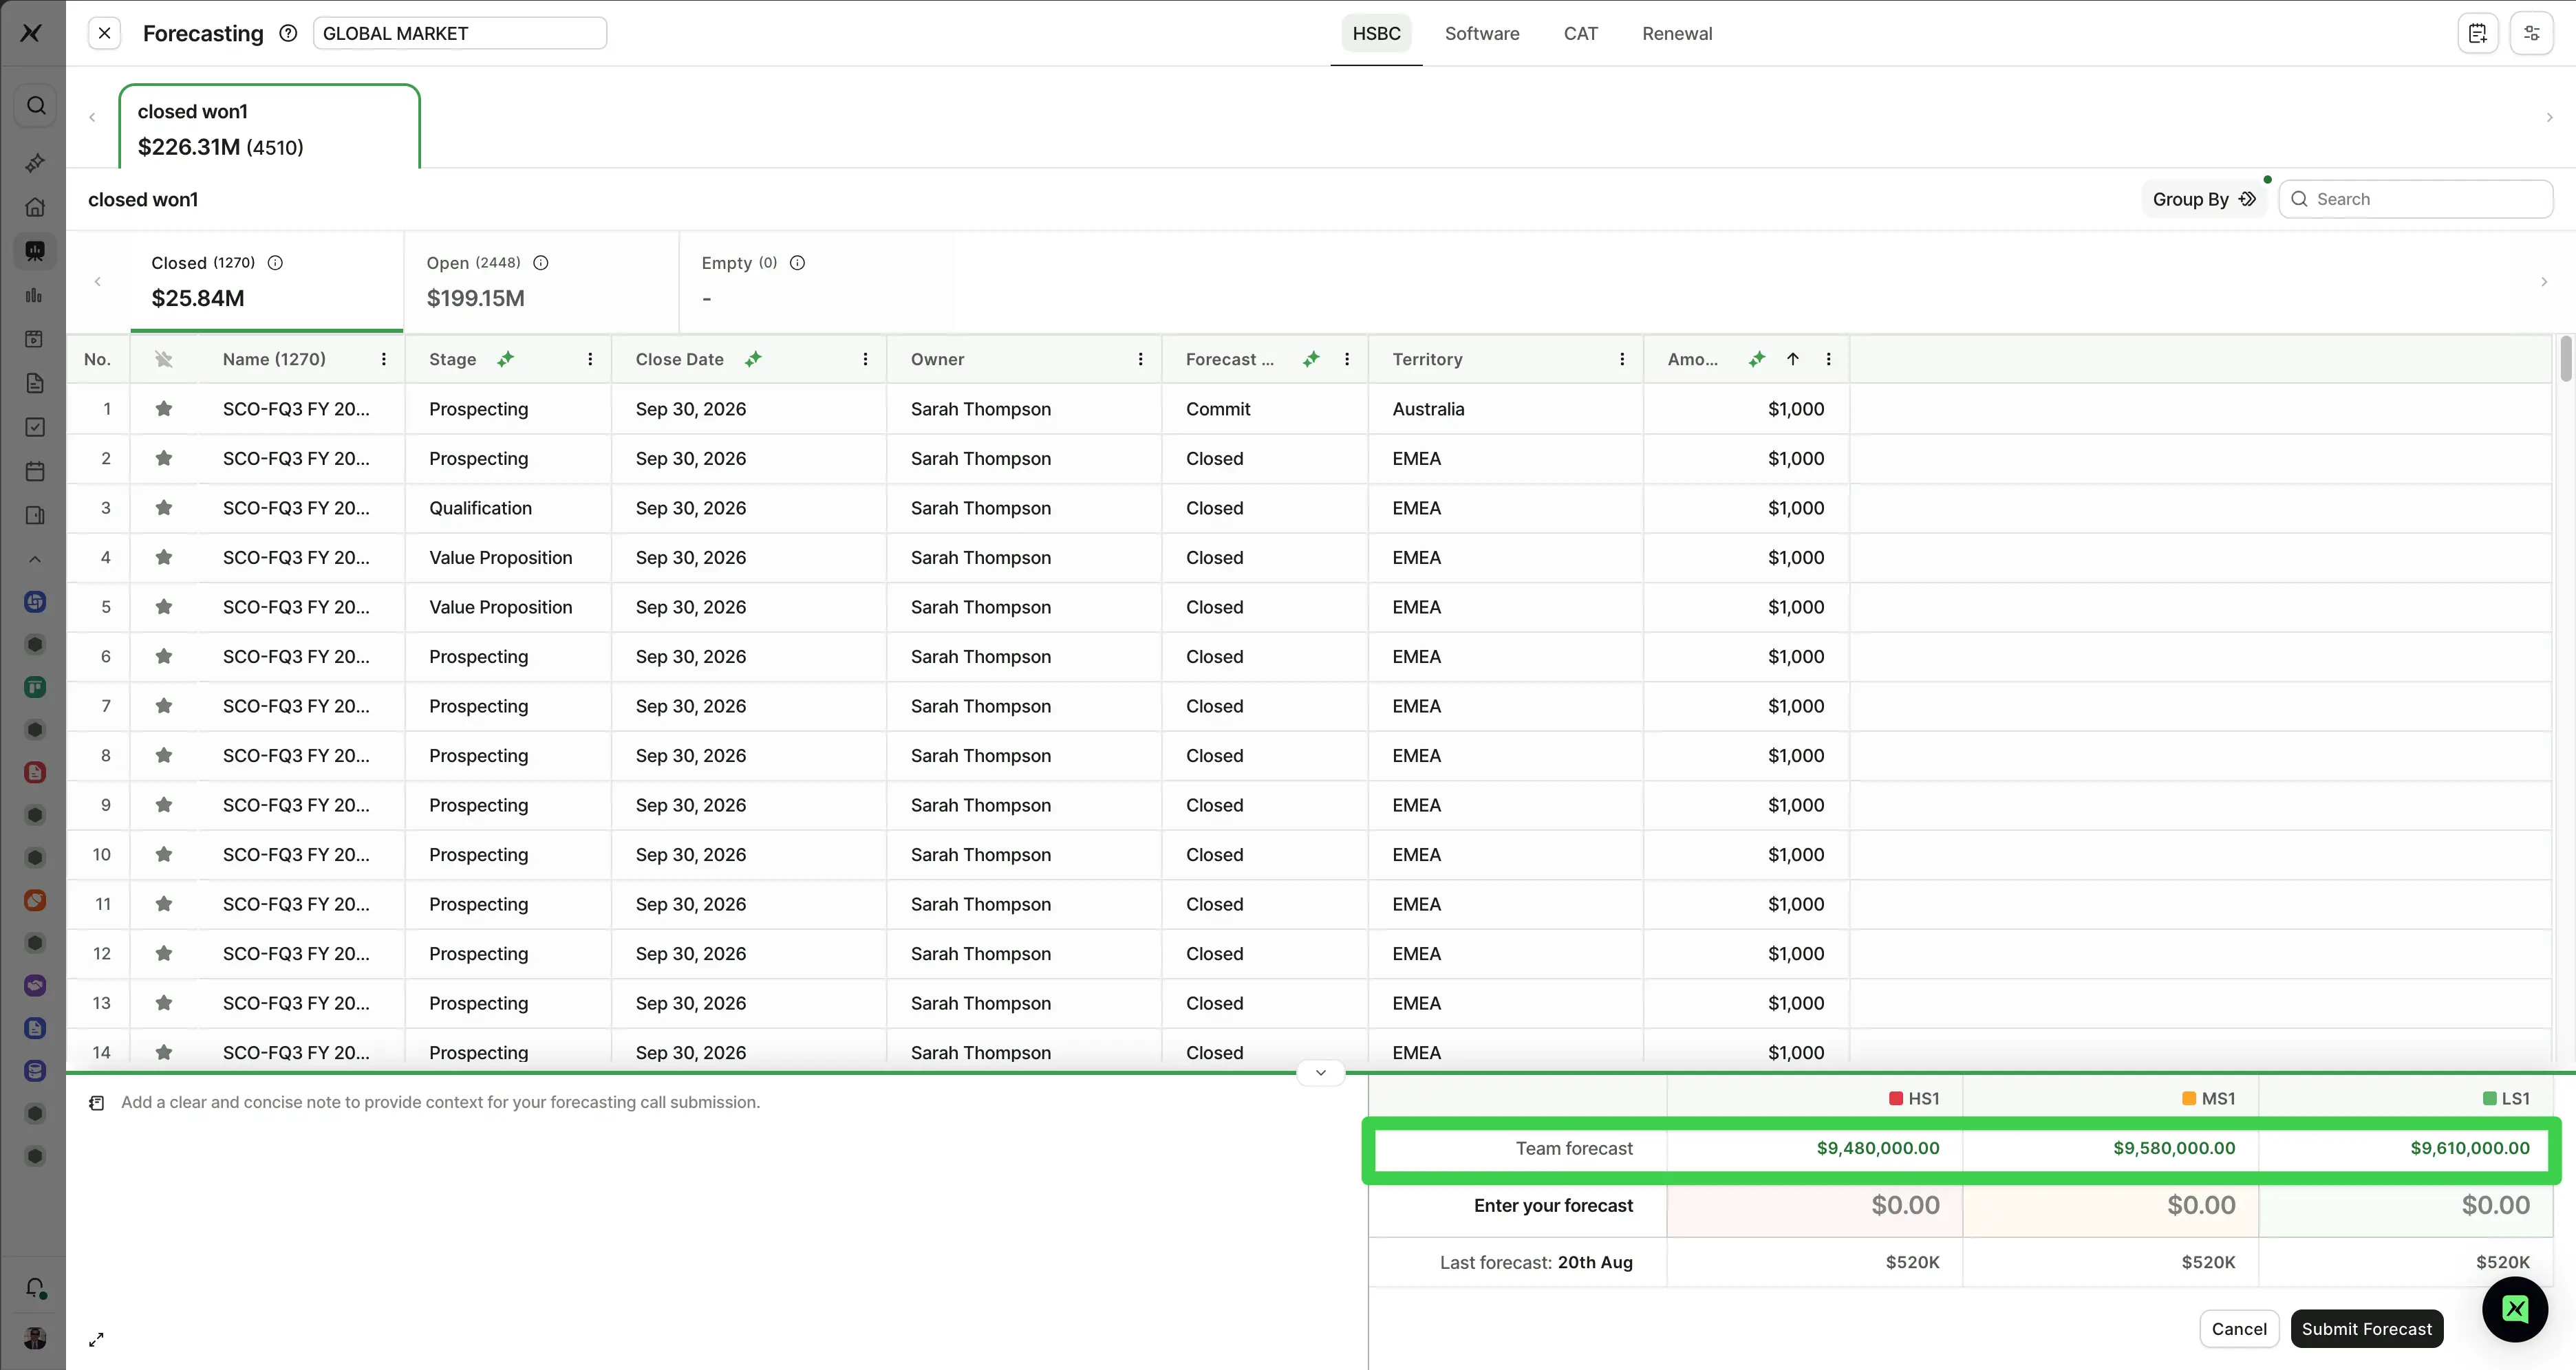Switch to the Renewal tab
Screen dimensions: 2576x1370
1677,33
